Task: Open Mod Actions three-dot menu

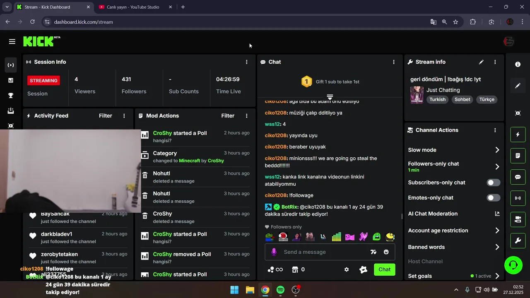Action: pos(247,116)
